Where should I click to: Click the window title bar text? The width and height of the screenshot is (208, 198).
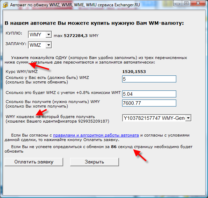pyautogui.click(x=75, y=5)
